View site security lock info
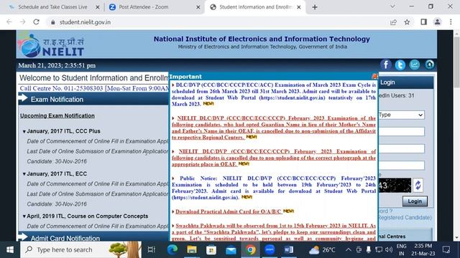 pos(52,22)
